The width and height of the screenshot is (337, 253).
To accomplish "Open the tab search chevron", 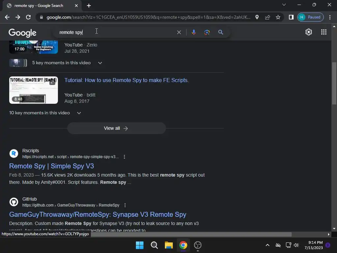I will tap(284, 5).
